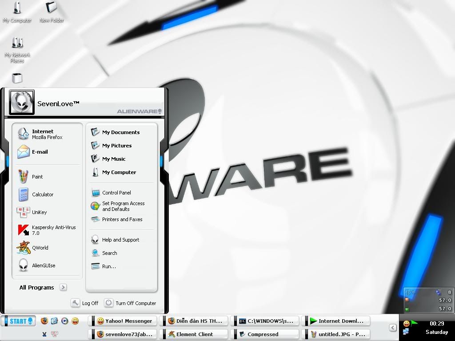Open Calculator from the Start menu
The height and width of the screenshot is (341, 455).
47,194
